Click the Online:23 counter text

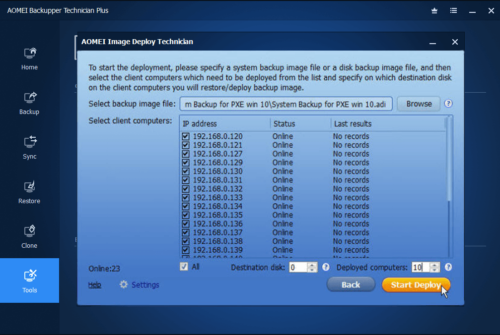pos(104,269)
